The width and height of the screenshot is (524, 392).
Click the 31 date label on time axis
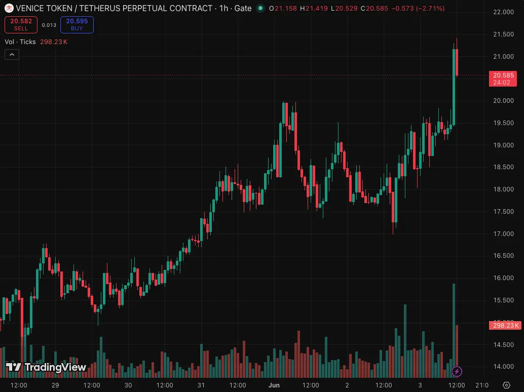201,385
